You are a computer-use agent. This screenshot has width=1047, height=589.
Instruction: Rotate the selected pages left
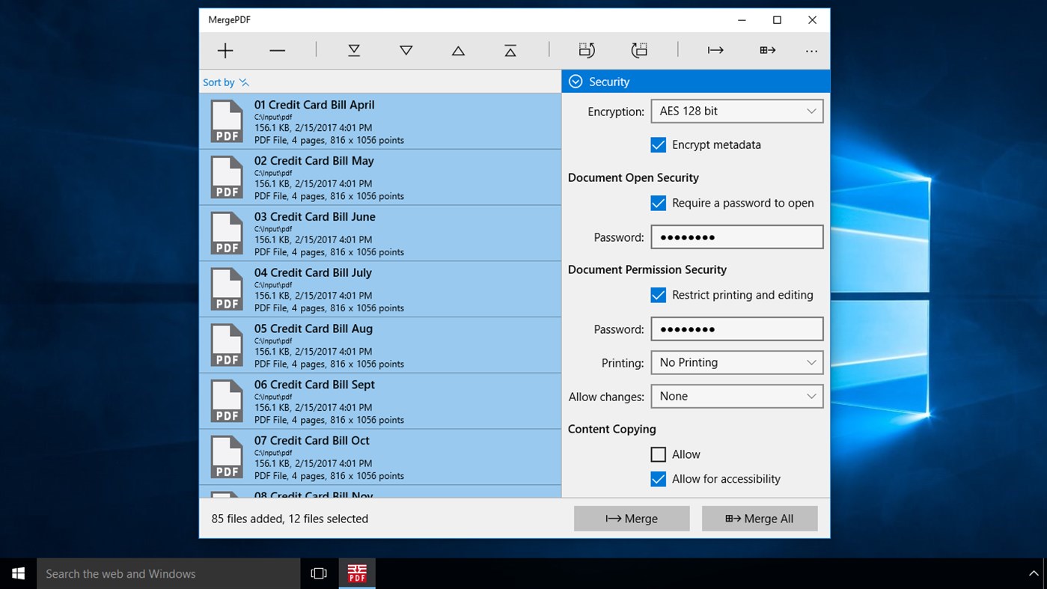(587, 50)
